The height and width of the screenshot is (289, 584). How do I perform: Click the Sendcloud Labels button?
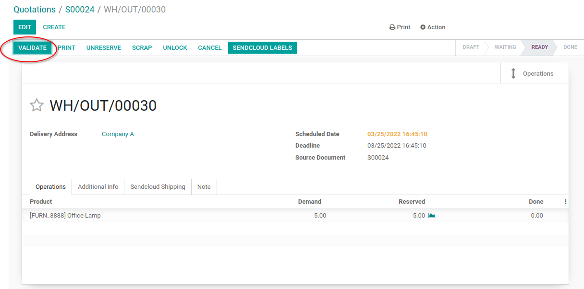pos(262,48)
